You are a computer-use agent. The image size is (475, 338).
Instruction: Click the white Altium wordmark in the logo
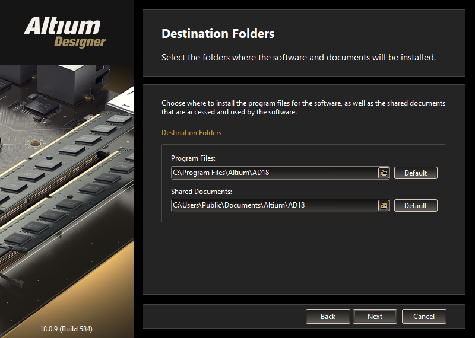(x=62, y=26)
